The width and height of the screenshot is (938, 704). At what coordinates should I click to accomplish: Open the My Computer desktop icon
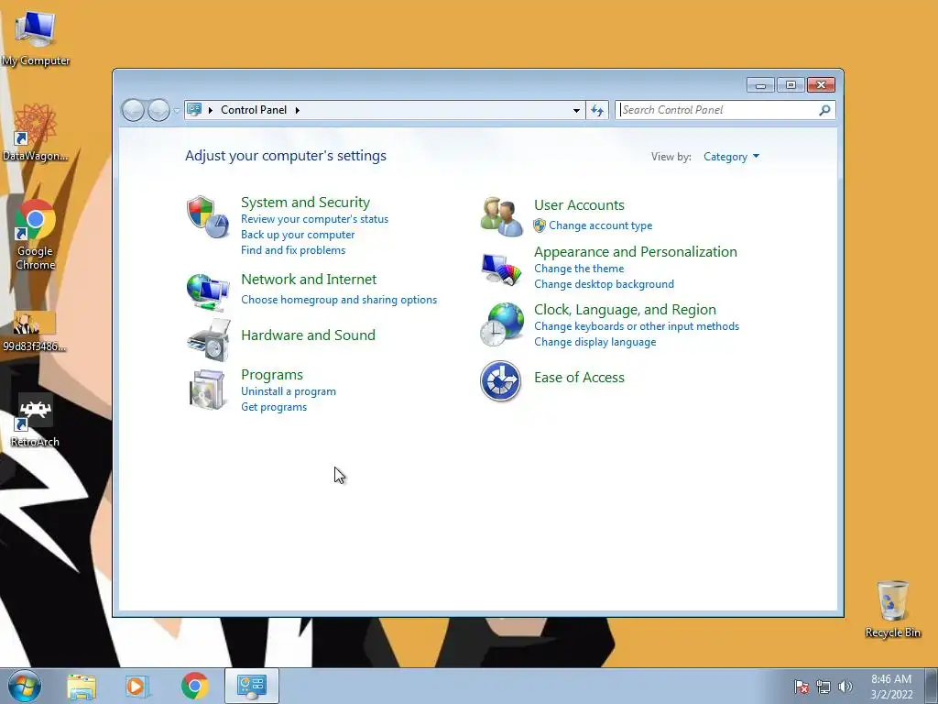(x=36, y=39)
